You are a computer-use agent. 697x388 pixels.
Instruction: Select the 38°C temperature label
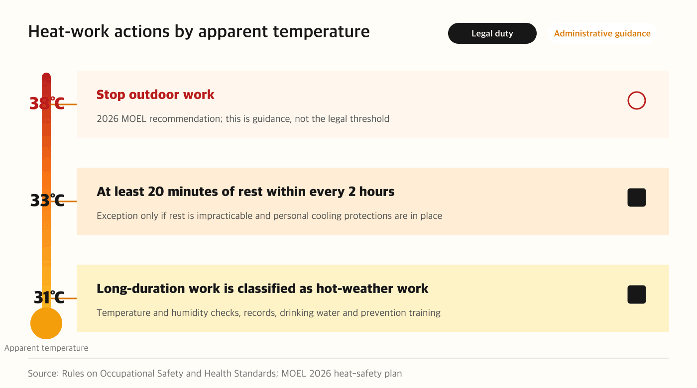click(x=47, y=103)
